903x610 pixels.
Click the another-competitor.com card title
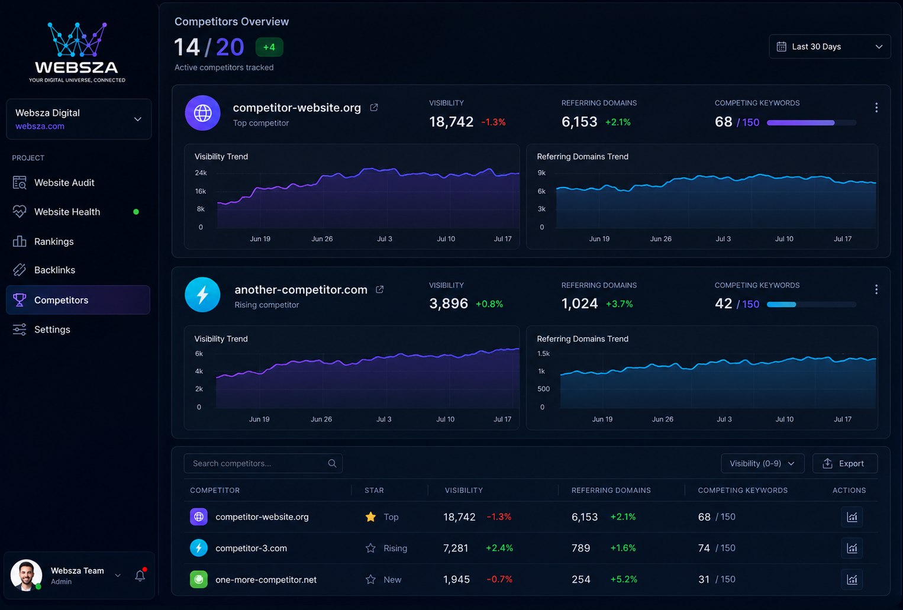tap(301, 289)
